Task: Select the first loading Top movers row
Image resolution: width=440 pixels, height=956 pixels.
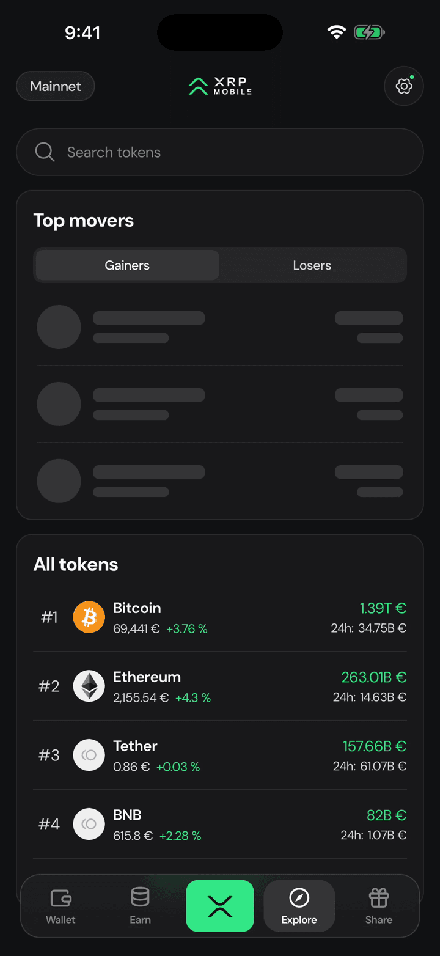Action: (x=220, y=327)
